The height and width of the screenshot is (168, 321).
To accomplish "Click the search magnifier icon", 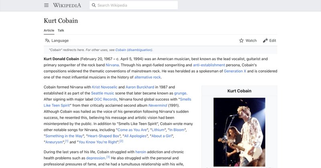I will (x=94, y=5).
